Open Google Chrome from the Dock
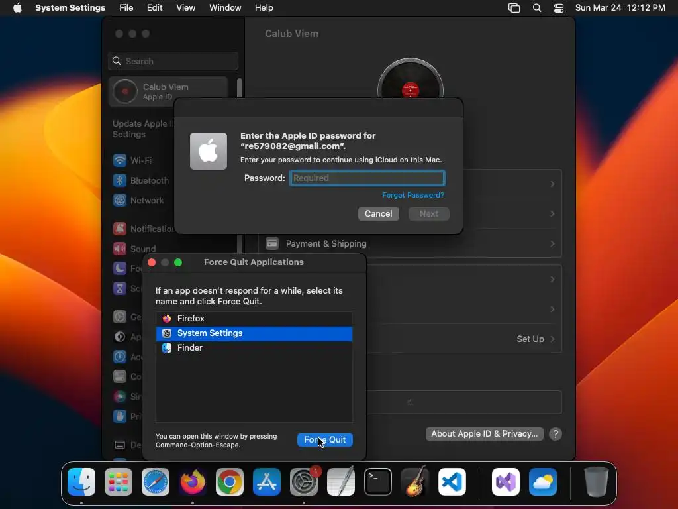The image size is (678, 509). (230, 482)
